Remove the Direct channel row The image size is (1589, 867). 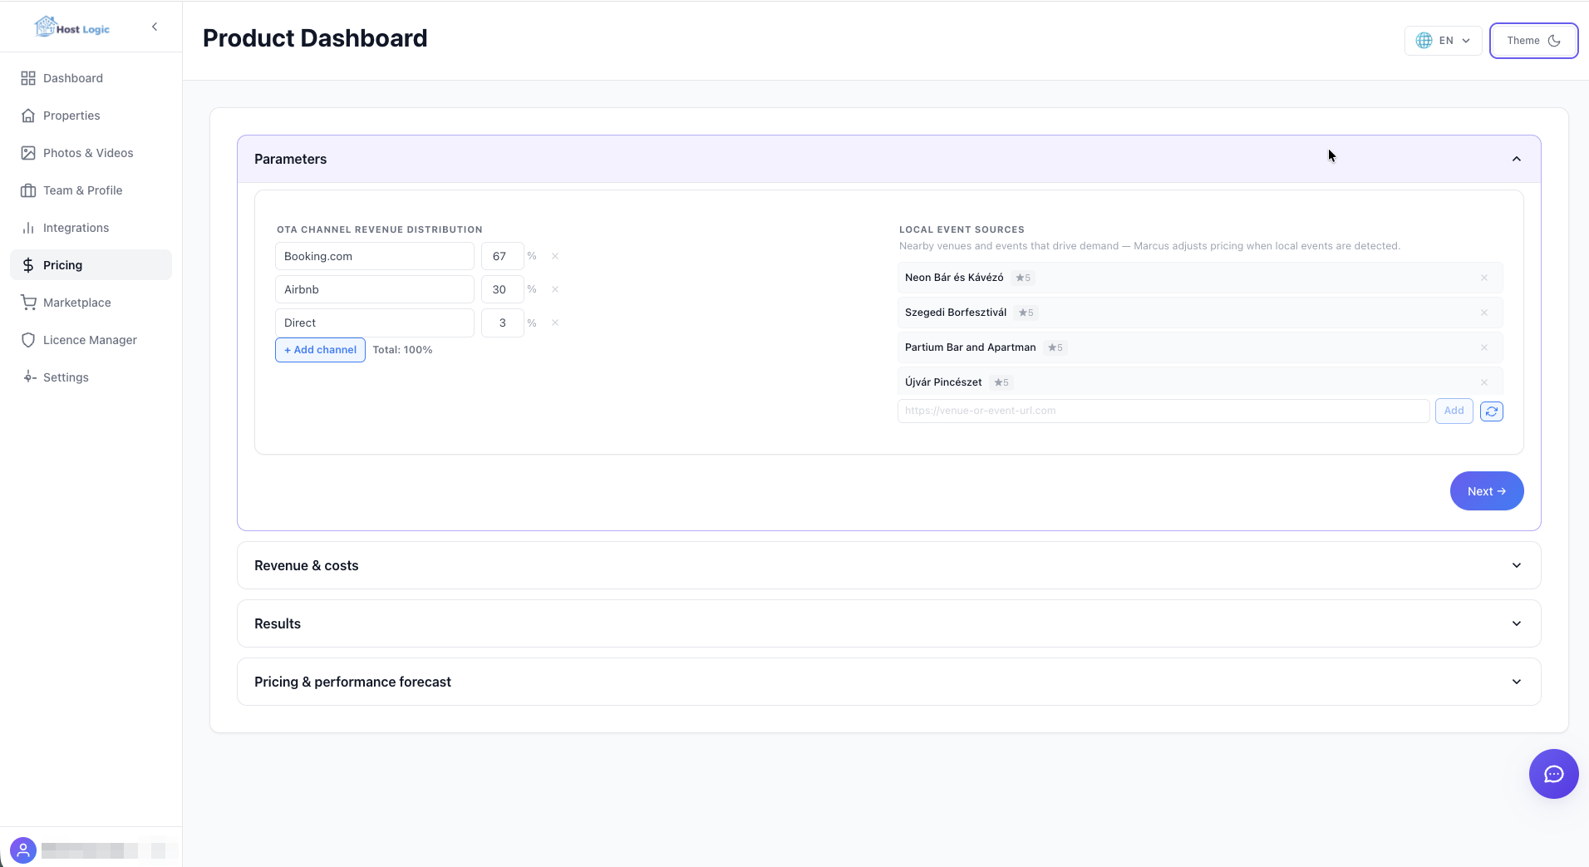[x=555, y=323]
